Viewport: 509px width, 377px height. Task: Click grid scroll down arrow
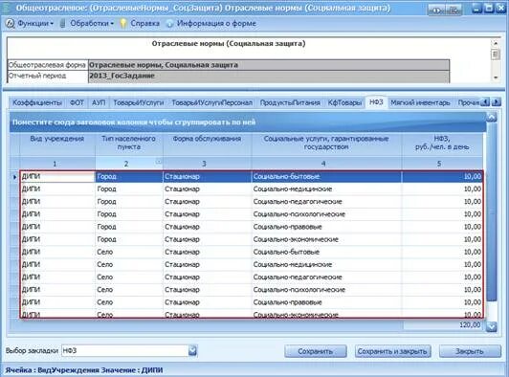[x=492, y=326]
